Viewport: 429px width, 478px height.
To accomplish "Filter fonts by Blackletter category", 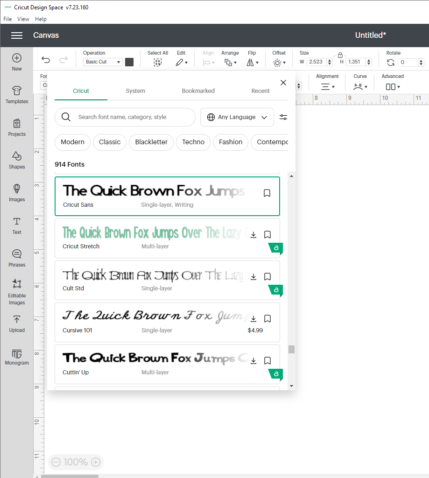I will (151, 142).
